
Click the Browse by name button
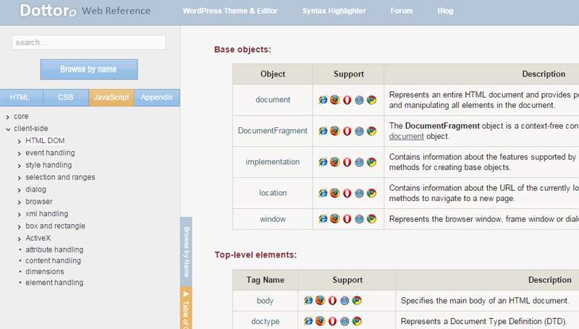pos(88,69)
